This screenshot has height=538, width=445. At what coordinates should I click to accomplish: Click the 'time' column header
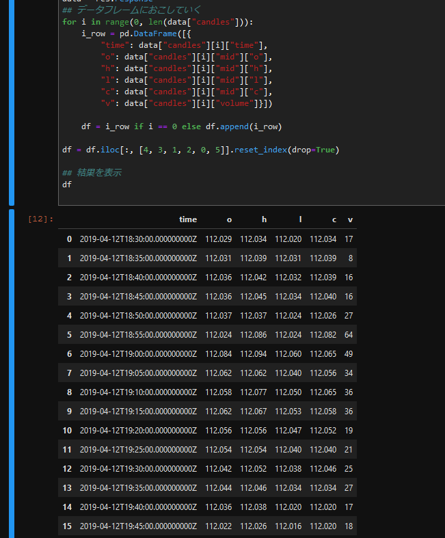pyautogui.click(x=188, y=219)
